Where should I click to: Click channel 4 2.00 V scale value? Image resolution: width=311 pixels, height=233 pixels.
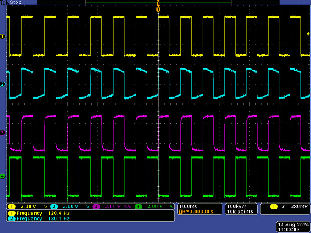155,207
